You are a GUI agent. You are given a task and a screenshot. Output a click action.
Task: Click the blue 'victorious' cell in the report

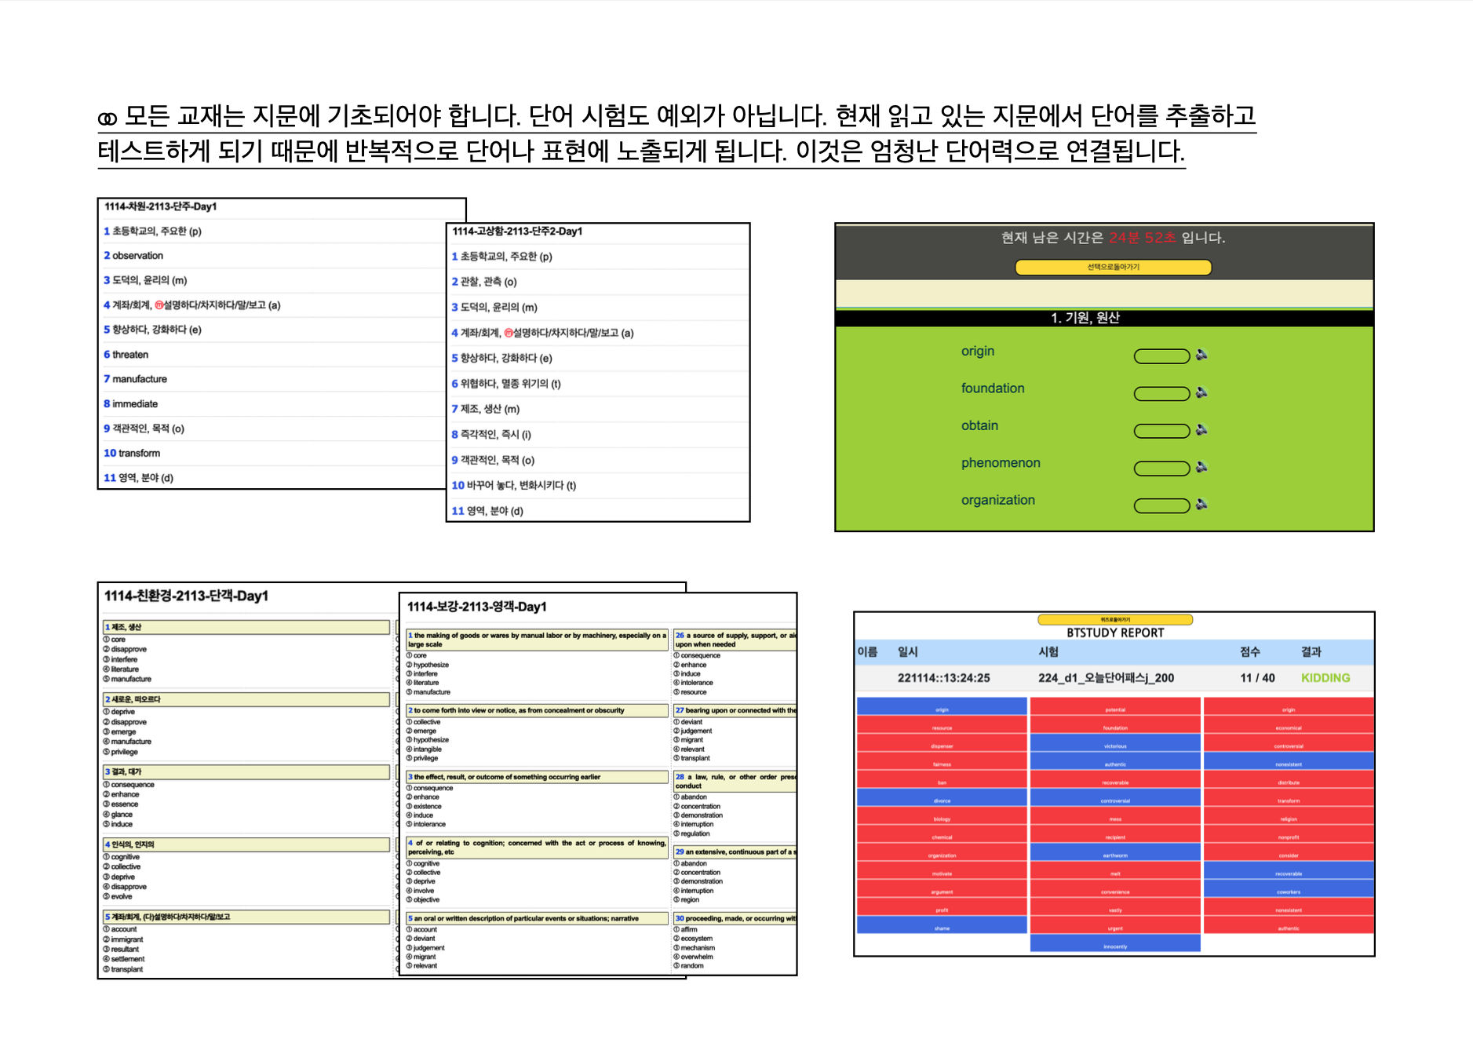1114,746
